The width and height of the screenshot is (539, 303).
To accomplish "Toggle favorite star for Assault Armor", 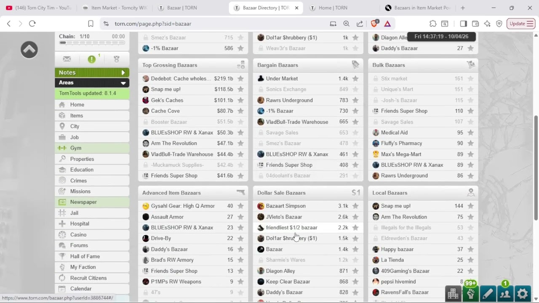I will 240,217.
